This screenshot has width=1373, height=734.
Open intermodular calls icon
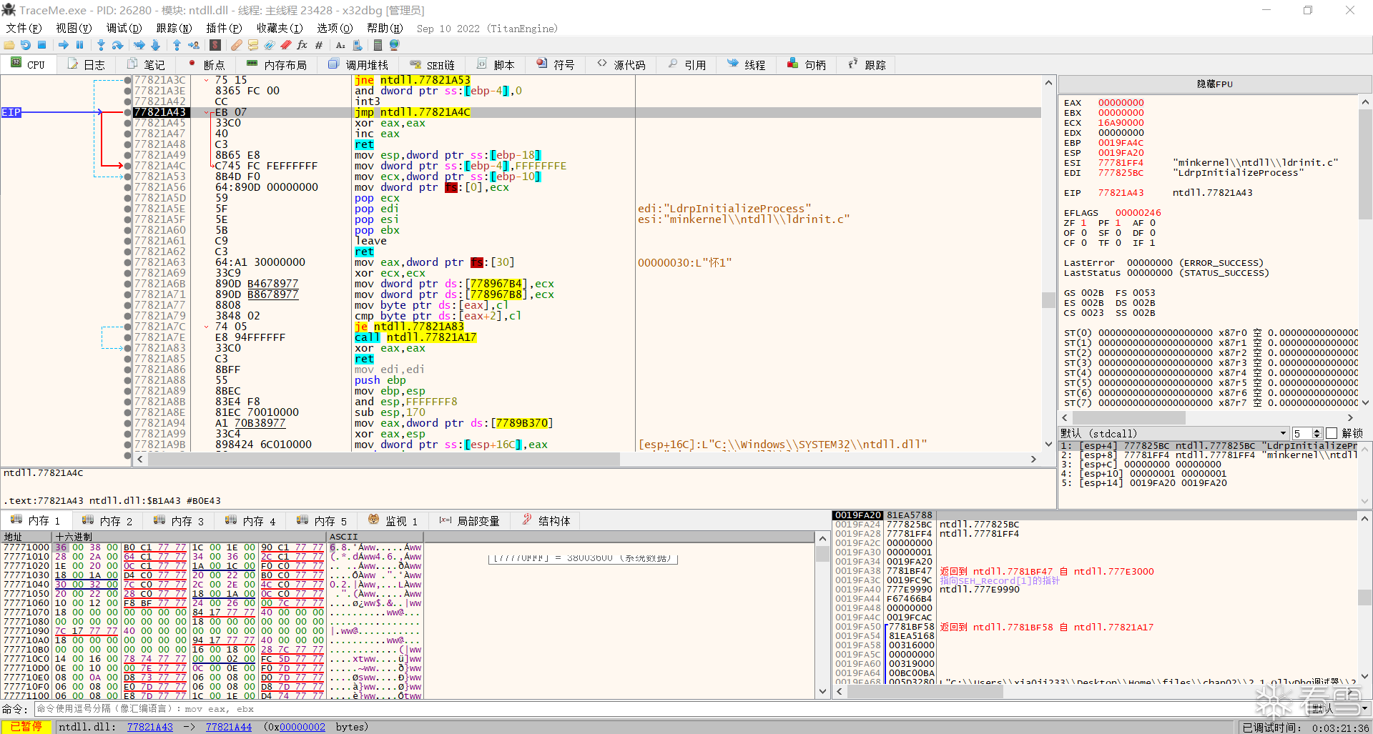(x=358, y=45)
